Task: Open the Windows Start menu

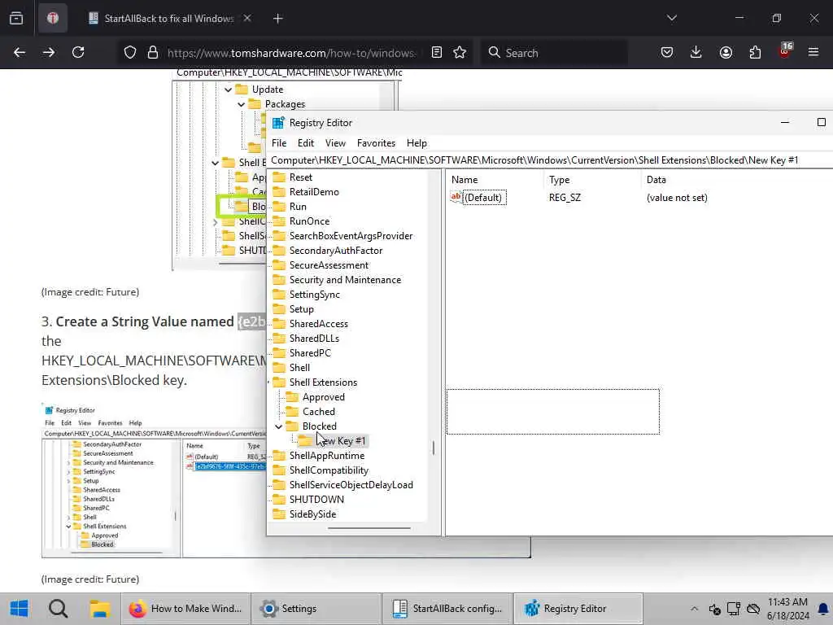Action: (x=19, y=609)
